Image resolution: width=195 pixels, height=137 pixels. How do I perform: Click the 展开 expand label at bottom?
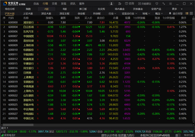coord(4,128)
